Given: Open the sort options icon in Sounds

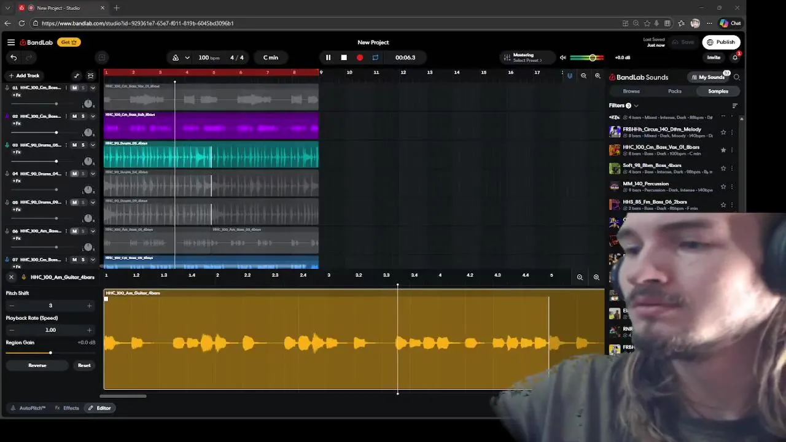Looking at the screenshot, I should [x=734, y=106].
